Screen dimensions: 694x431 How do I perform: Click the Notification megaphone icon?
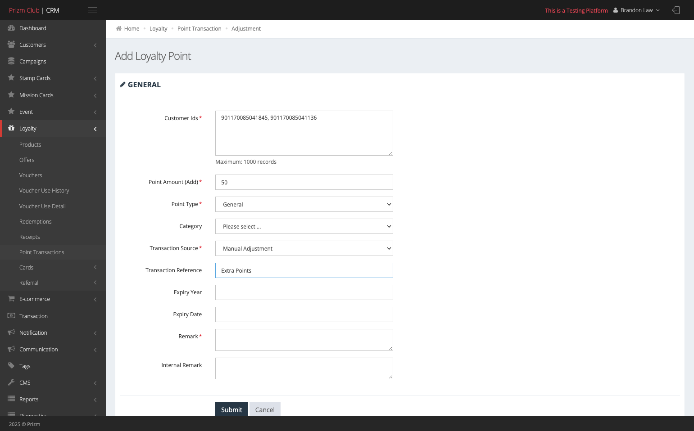click(11, 332)
